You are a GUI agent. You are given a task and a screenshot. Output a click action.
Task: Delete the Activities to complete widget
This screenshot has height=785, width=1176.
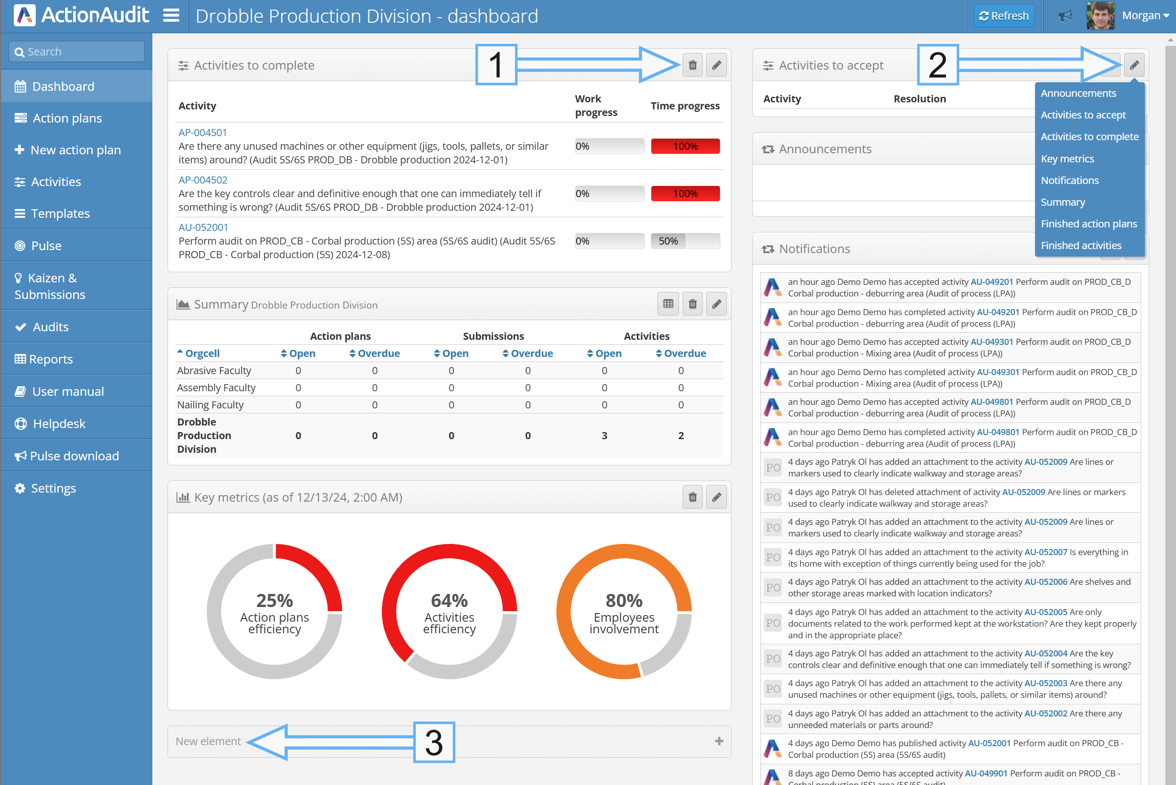pos(692,65)
